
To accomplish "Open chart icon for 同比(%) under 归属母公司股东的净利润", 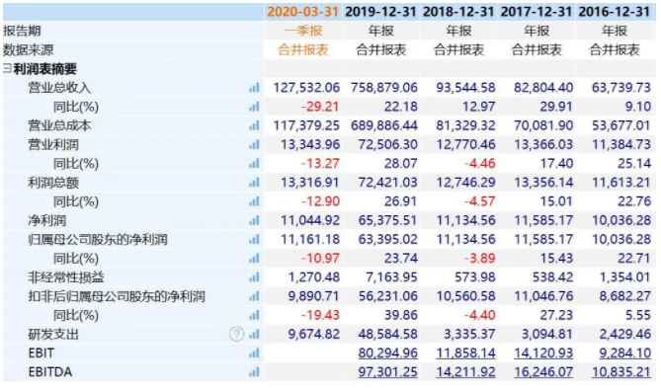I will tap(254, 259).
